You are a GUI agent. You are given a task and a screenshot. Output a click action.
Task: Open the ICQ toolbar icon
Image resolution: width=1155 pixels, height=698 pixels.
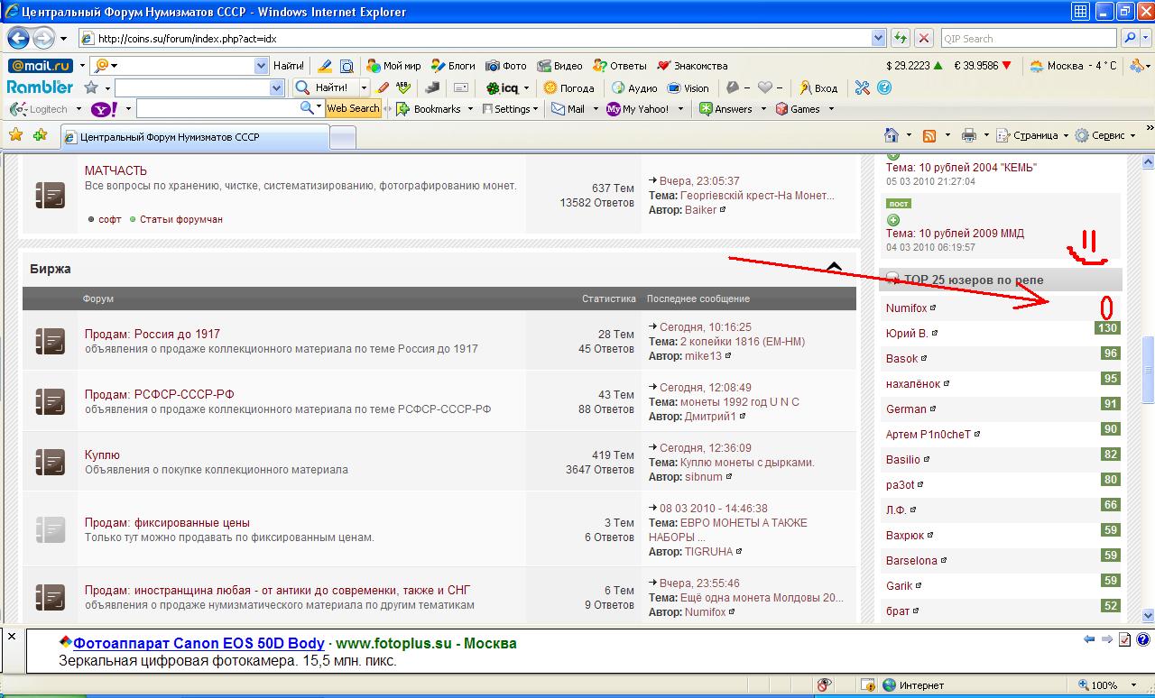pyautogui.click(x=502, y=88)
